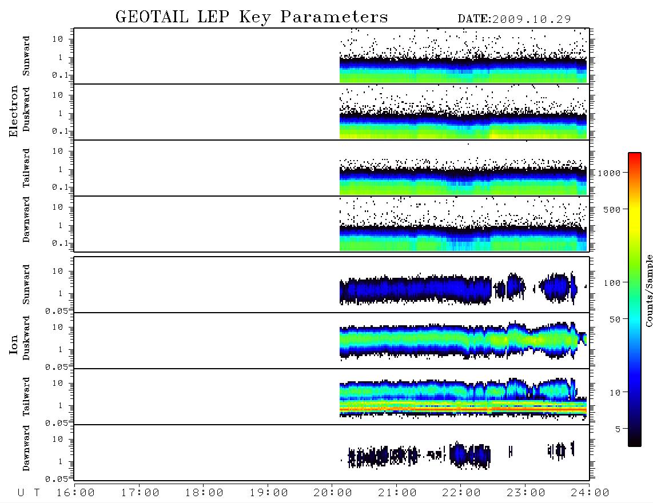Viewport: 653px width, 503px height.
Task: Select the 19:00 UT tick label
Action: coord(269,493)
